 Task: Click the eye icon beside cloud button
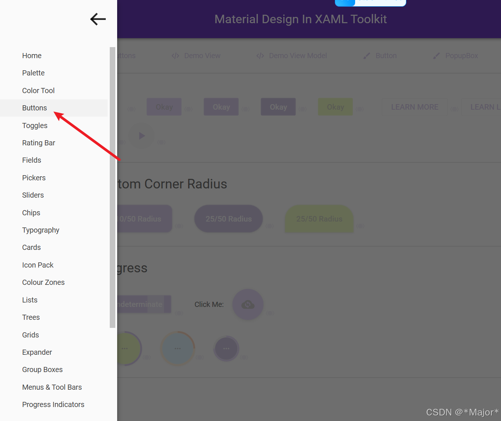coord(270,313)
